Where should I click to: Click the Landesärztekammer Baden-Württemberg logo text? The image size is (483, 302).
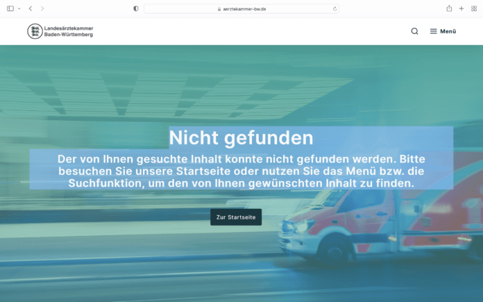68,31
